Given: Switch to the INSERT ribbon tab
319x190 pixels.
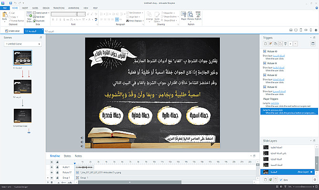Looking at the screenshot, I should (25, 8).
